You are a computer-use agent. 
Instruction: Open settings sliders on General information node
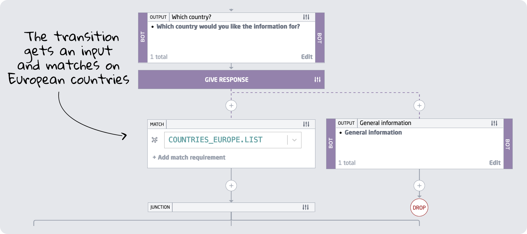[494, 123]
